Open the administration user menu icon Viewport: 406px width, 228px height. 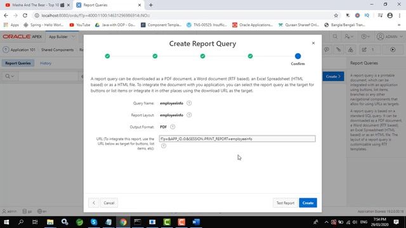pos(348,37)
